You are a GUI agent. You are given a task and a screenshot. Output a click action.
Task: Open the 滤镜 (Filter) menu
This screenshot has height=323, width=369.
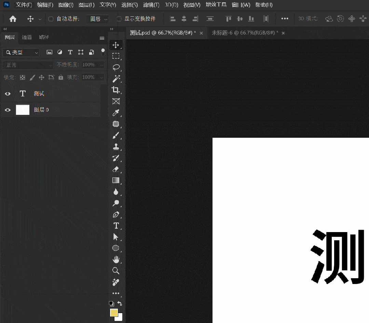[151, 5]
